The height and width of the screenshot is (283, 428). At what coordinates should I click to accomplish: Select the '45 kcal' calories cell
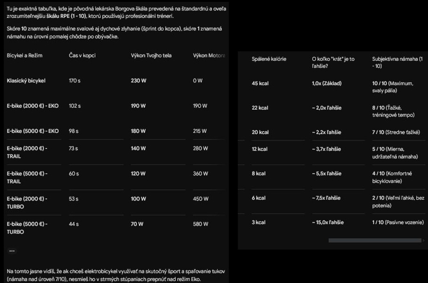[260, 83]
